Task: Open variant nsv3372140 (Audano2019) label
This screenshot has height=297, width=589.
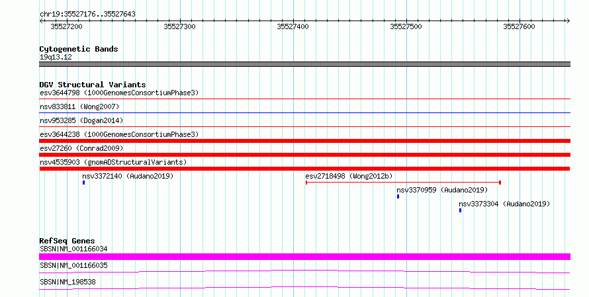Action: point(128,176)
